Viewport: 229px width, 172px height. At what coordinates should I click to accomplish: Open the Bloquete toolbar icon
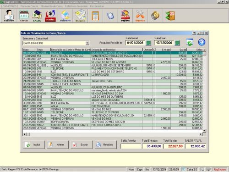pyautogui.click(x=80, y=16)
